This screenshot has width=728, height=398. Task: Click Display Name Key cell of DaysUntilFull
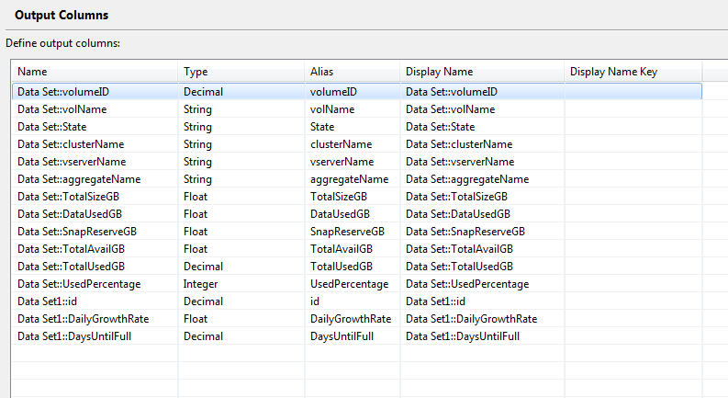click(x=633, y=336)
